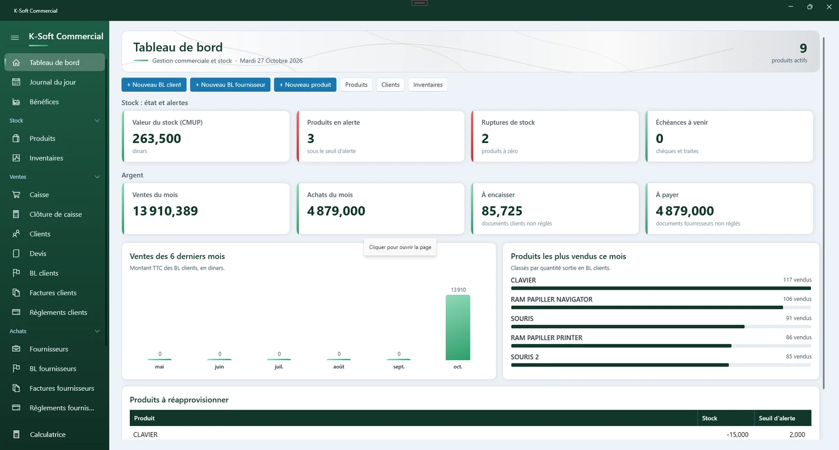Click the Inventaires sidebar icon

(16, 158)
